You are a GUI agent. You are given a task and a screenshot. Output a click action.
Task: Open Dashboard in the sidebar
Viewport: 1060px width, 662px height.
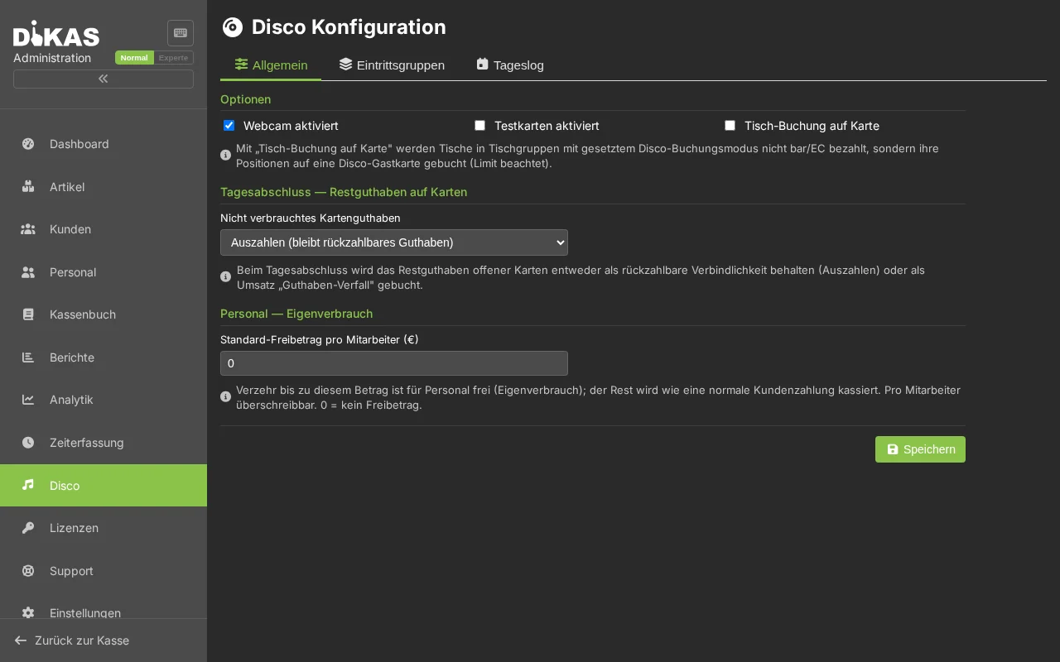click(x=104, y=144)
